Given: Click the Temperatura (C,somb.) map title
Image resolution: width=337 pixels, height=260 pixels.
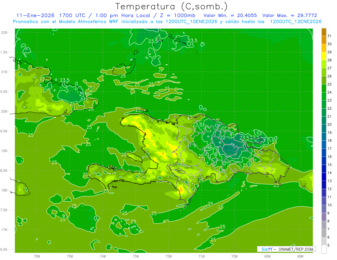Looking at the screenshot, I should point(172,6).
